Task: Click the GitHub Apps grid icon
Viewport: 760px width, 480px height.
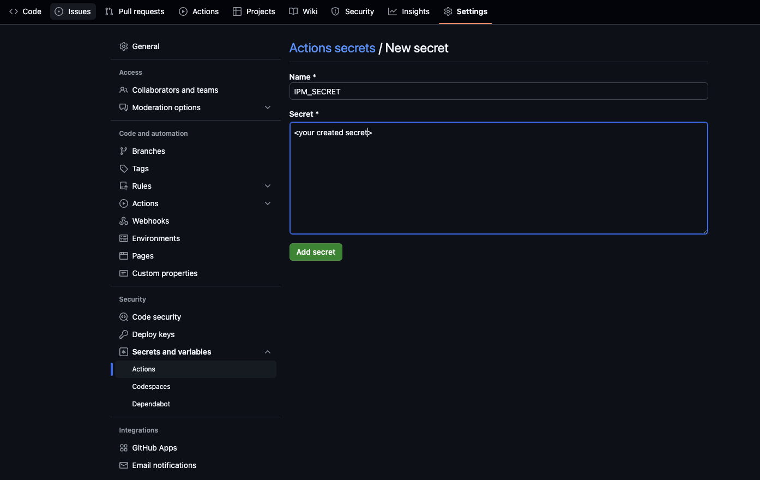Action: [x=124, y=448]
